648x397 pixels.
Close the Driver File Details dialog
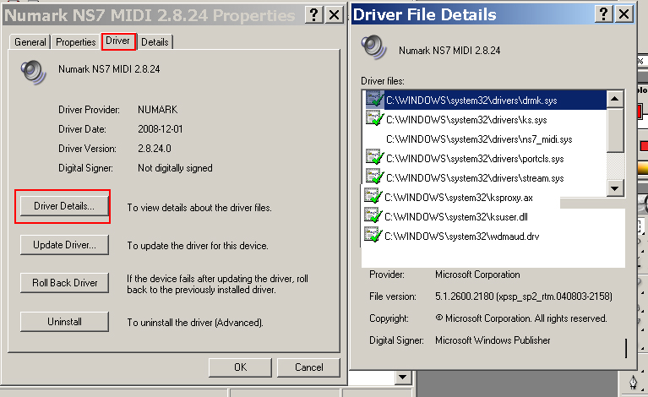coord(624,14)
